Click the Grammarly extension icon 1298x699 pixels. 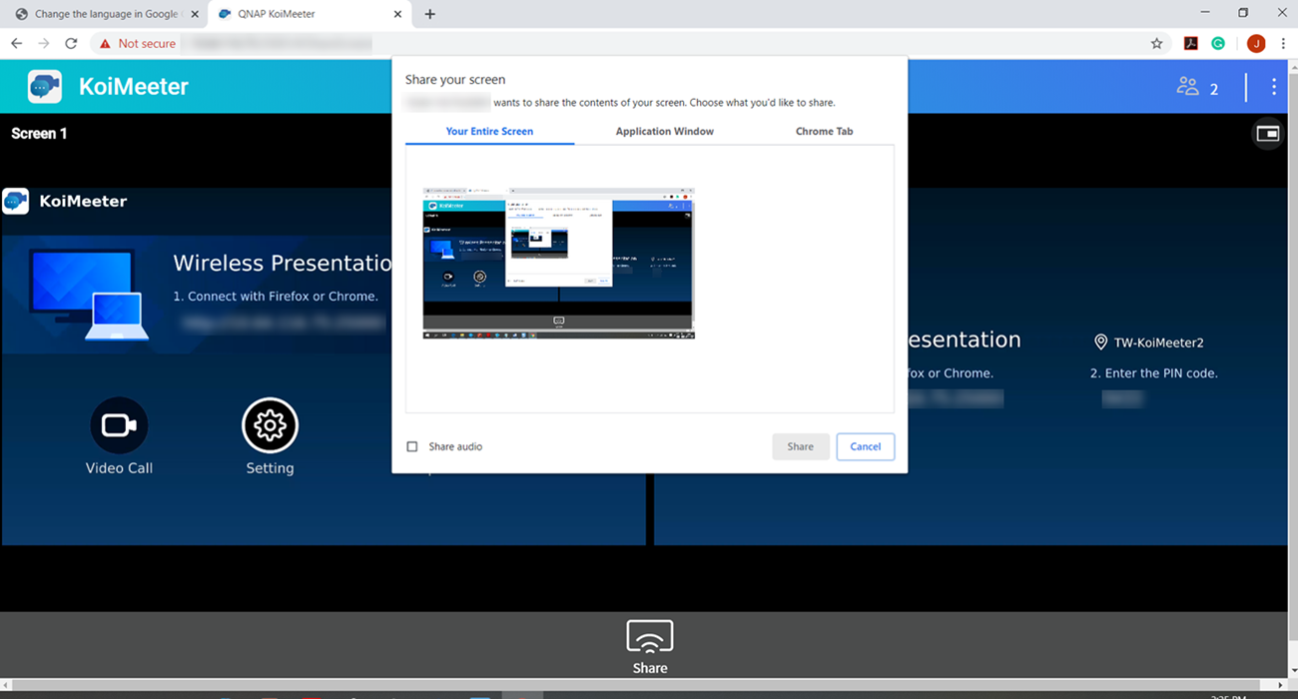[x=1218, y=43]
